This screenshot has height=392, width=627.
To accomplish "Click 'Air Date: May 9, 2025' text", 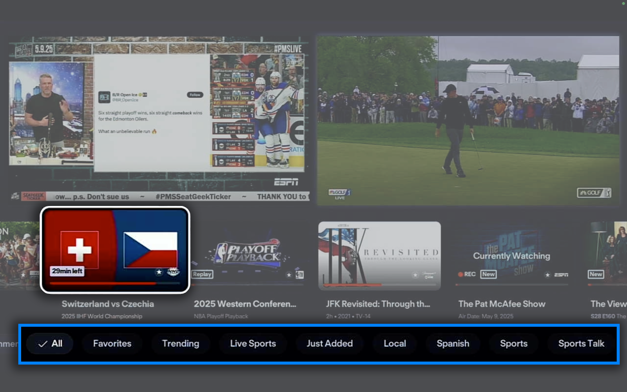I will (486, 316).
